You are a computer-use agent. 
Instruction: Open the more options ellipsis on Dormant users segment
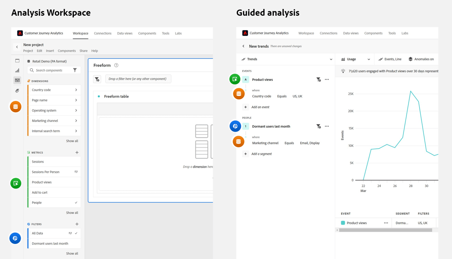(x=327, y=126)
